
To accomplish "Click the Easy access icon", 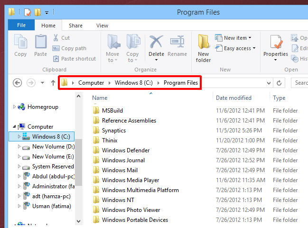I will [218, 48].
